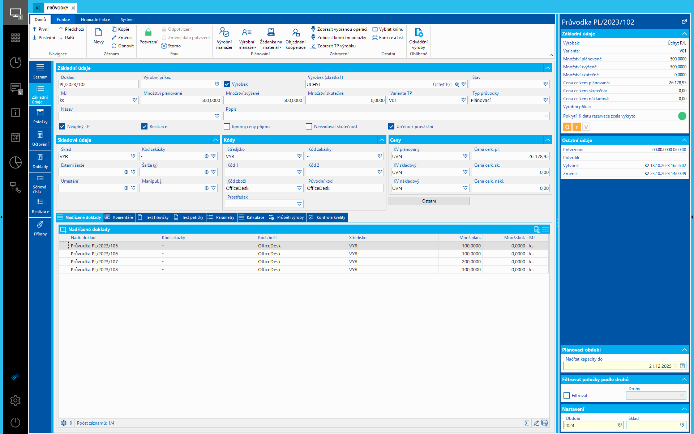Open Odvádění výroby in the ribbon
The image size is (694, 434).
[418, 38]
